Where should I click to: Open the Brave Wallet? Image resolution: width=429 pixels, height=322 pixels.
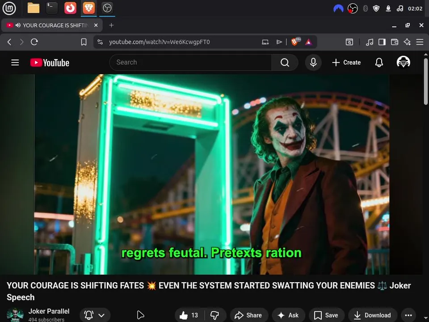(x=395, y=42)
